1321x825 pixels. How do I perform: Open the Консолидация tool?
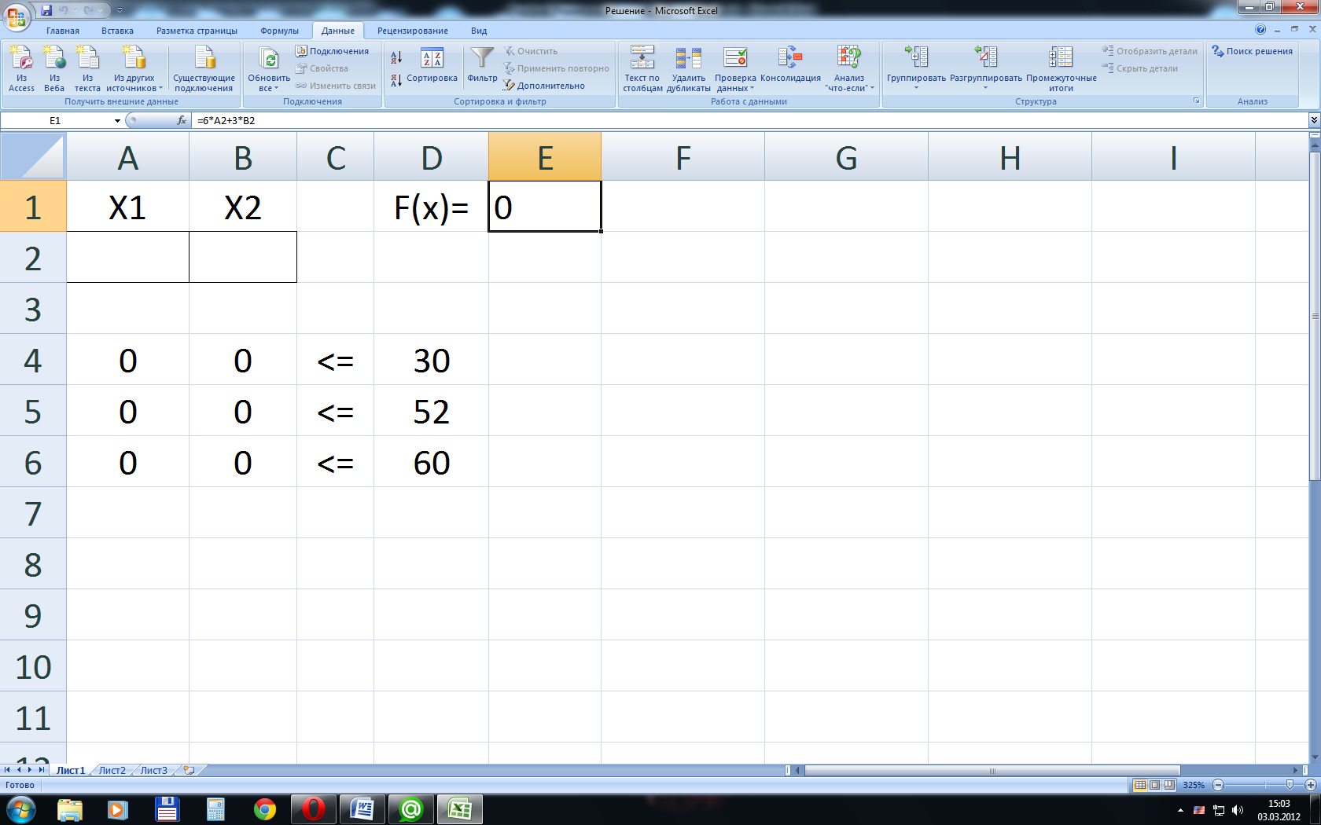pyautogui.click(x=790, y=64)
